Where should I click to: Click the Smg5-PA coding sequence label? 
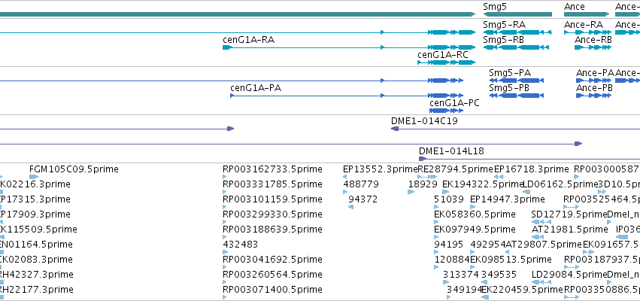click(x=510, y=73)
